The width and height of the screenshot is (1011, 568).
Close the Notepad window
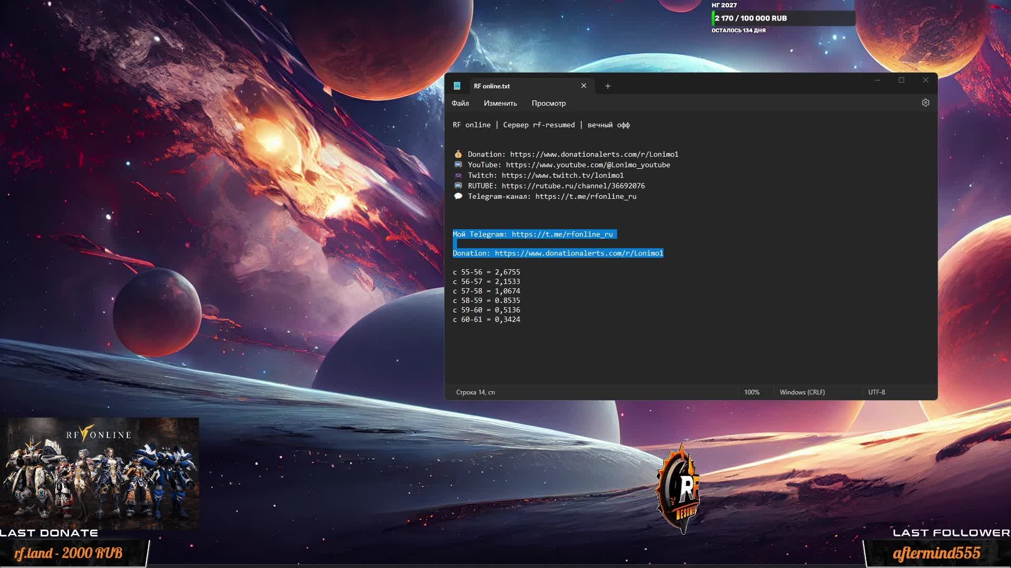[x=926, y=80]
